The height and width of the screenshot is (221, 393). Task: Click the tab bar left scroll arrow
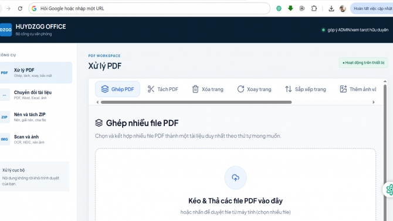pyautogui.click(x=97, y=102)
